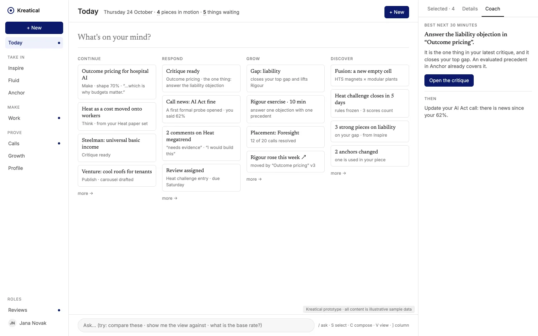
Task: Open the Review assigned card
Action: [x=201, y=178]
